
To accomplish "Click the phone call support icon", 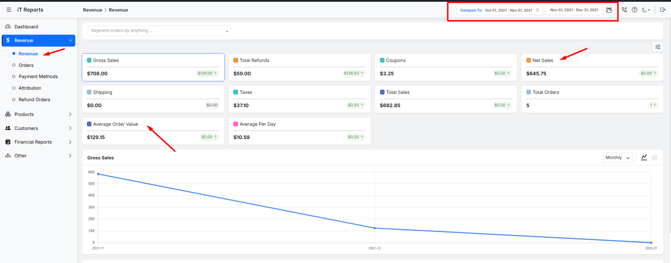I will pos(624,10).
